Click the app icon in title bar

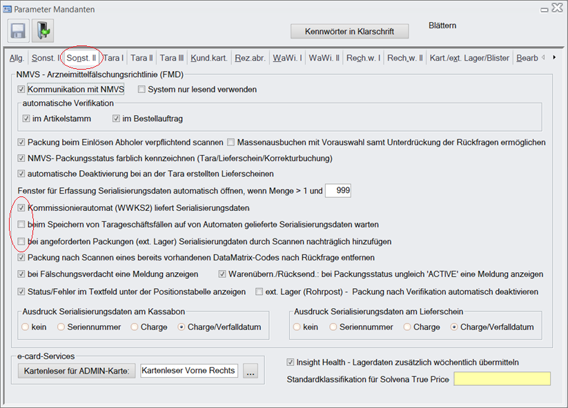8,9
